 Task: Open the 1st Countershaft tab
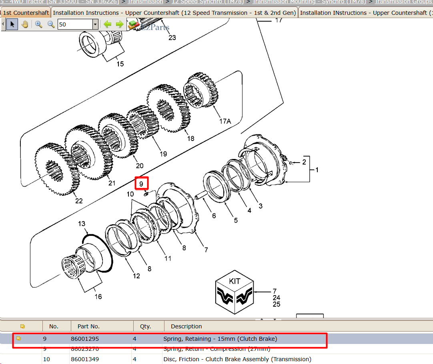pos(25,13)
